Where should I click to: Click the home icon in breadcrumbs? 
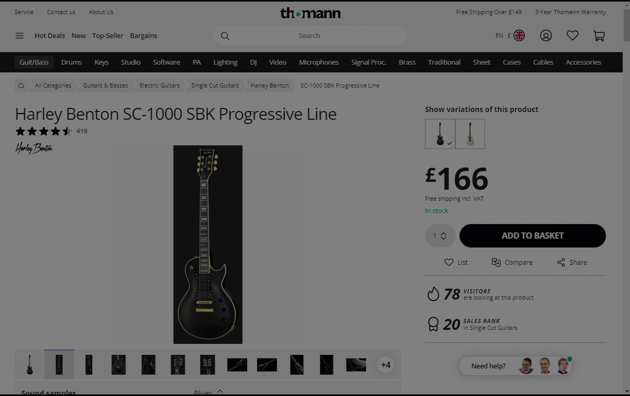pyautogui.click(x=21, y=85)
